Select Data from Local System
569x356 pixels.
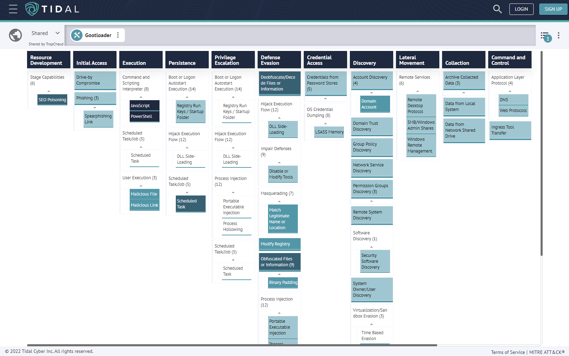pyautogui.click(x=464, y=107)
